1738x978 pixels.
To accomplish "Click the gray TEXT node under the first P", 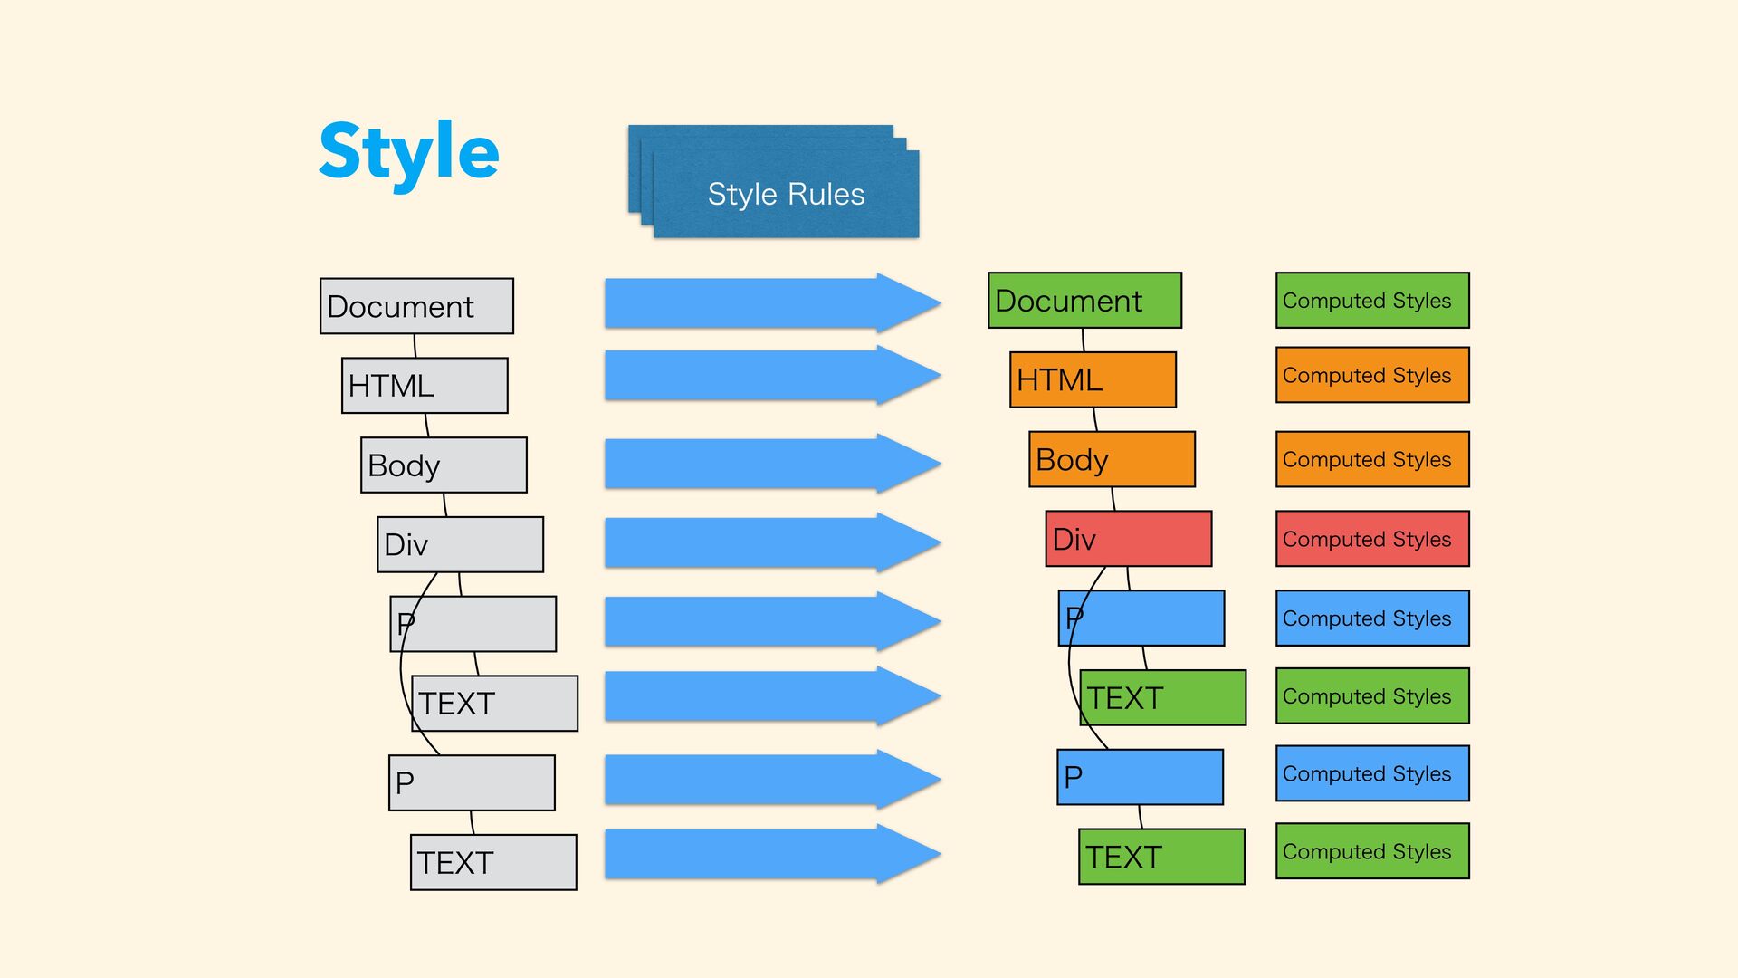I will click(495, 704).
